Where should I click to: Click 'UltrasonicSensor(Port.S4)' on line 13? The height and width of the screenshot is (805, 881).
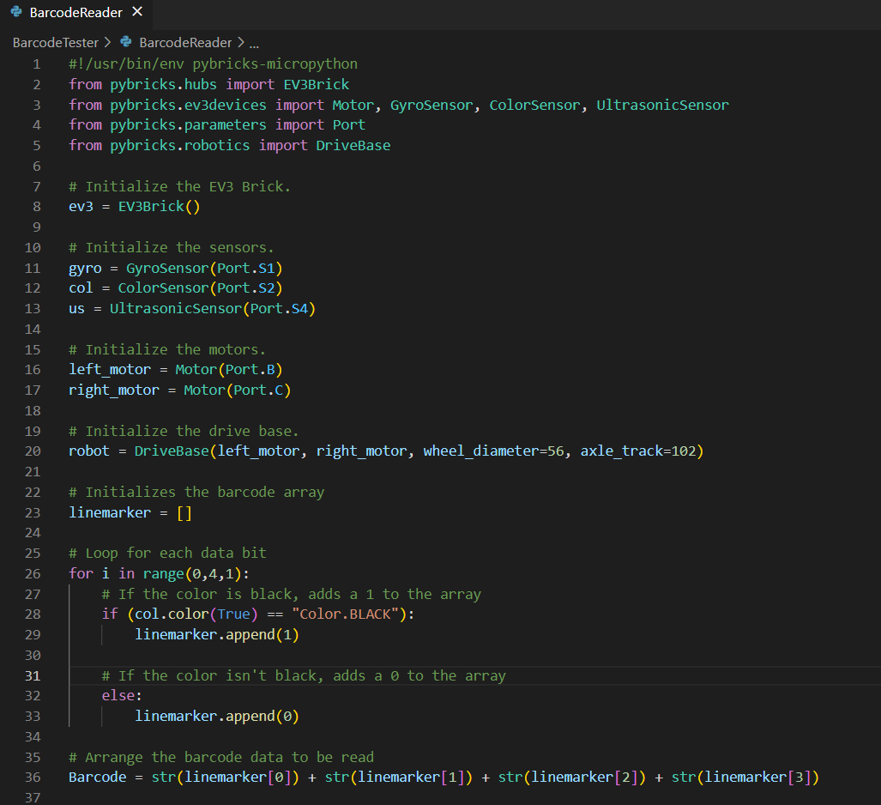[213, 309]
